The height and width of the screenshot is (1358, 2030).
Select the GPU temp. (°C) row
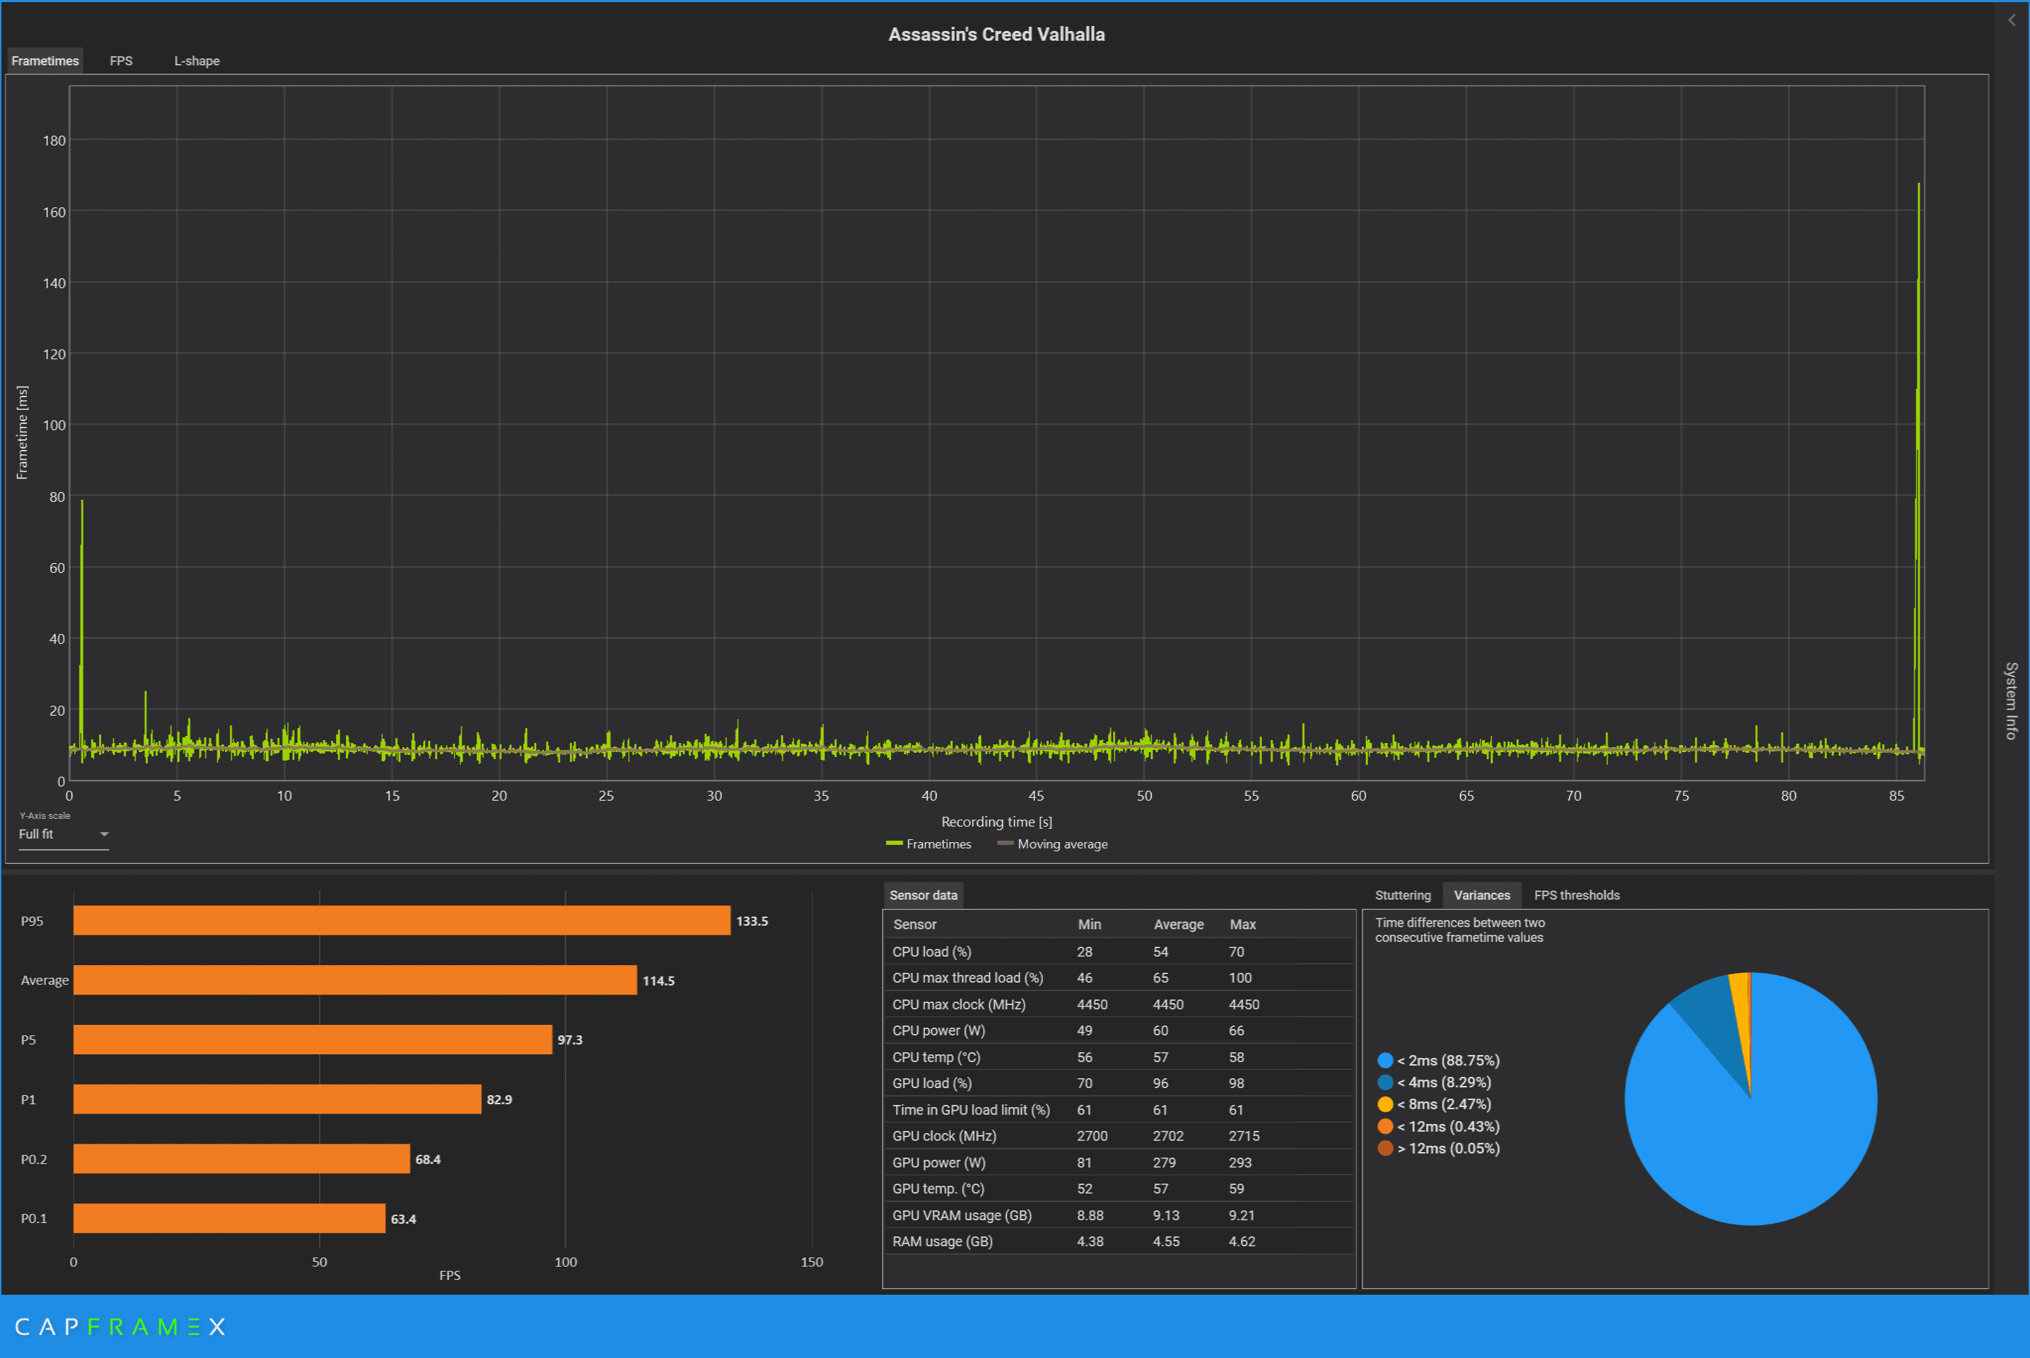pyautogui.click(x=1119, y=1189)
